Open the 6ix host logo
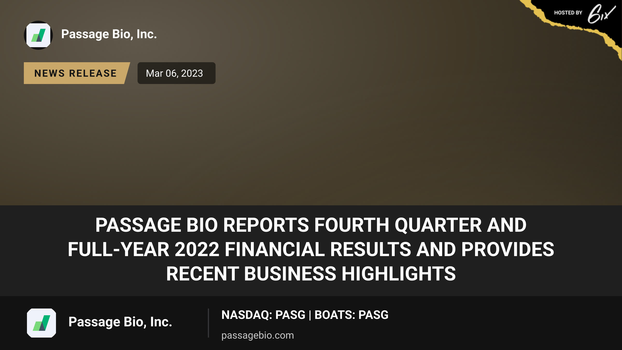Image resolution: width=622 pixels, height=350 pixels. pos(601,14)
